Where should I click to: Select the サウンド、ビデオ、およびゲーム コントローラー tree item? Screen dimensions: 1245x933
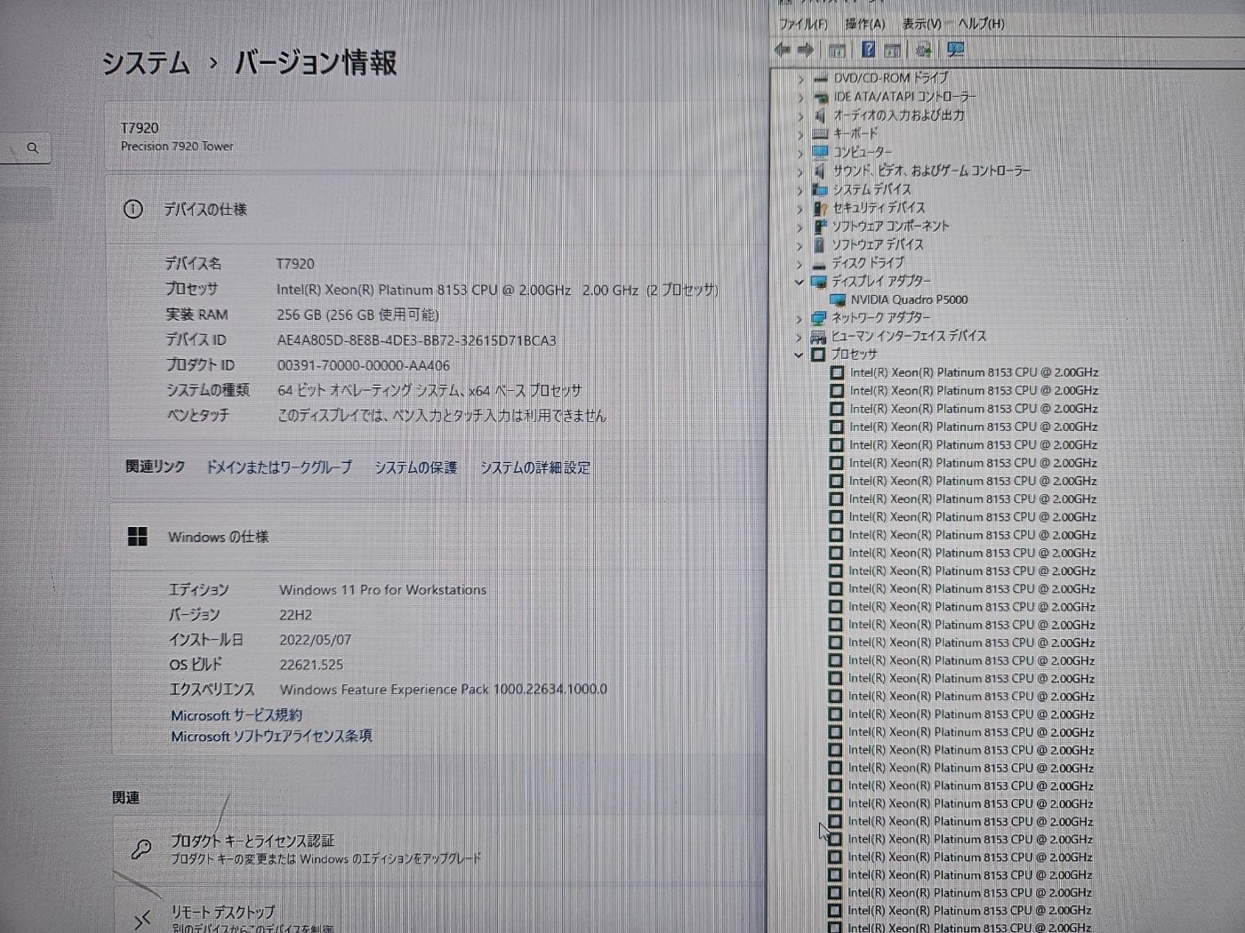pos(931,171)
